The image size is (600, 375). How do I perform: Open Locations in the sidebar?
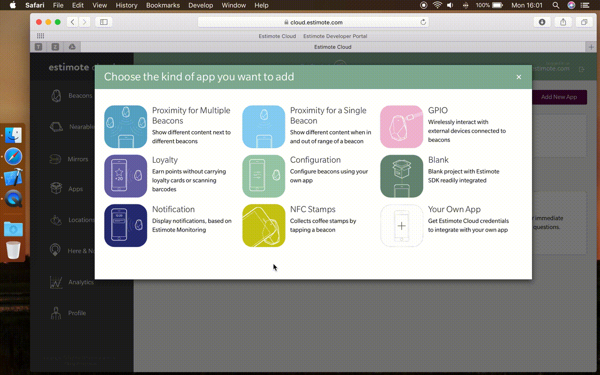coord(72,220)
